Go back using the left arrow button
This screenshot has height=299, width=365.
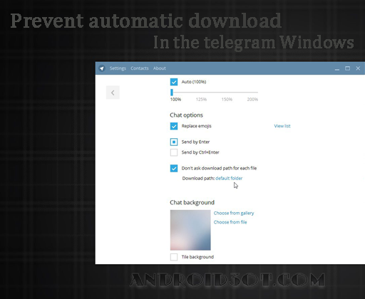113,93
